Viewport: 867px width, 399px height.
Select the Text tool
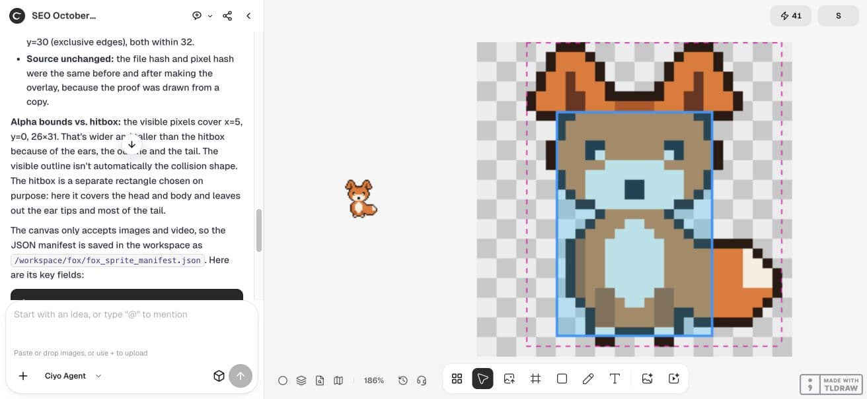tap(615, 379)
